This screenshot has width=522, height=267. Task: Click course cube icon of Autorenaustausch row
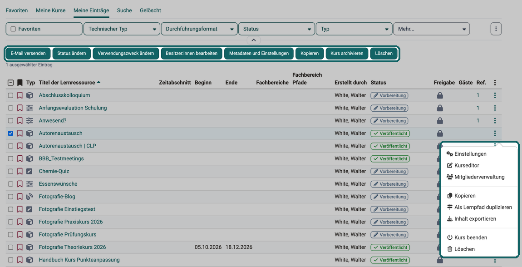(x=30, y=133)
